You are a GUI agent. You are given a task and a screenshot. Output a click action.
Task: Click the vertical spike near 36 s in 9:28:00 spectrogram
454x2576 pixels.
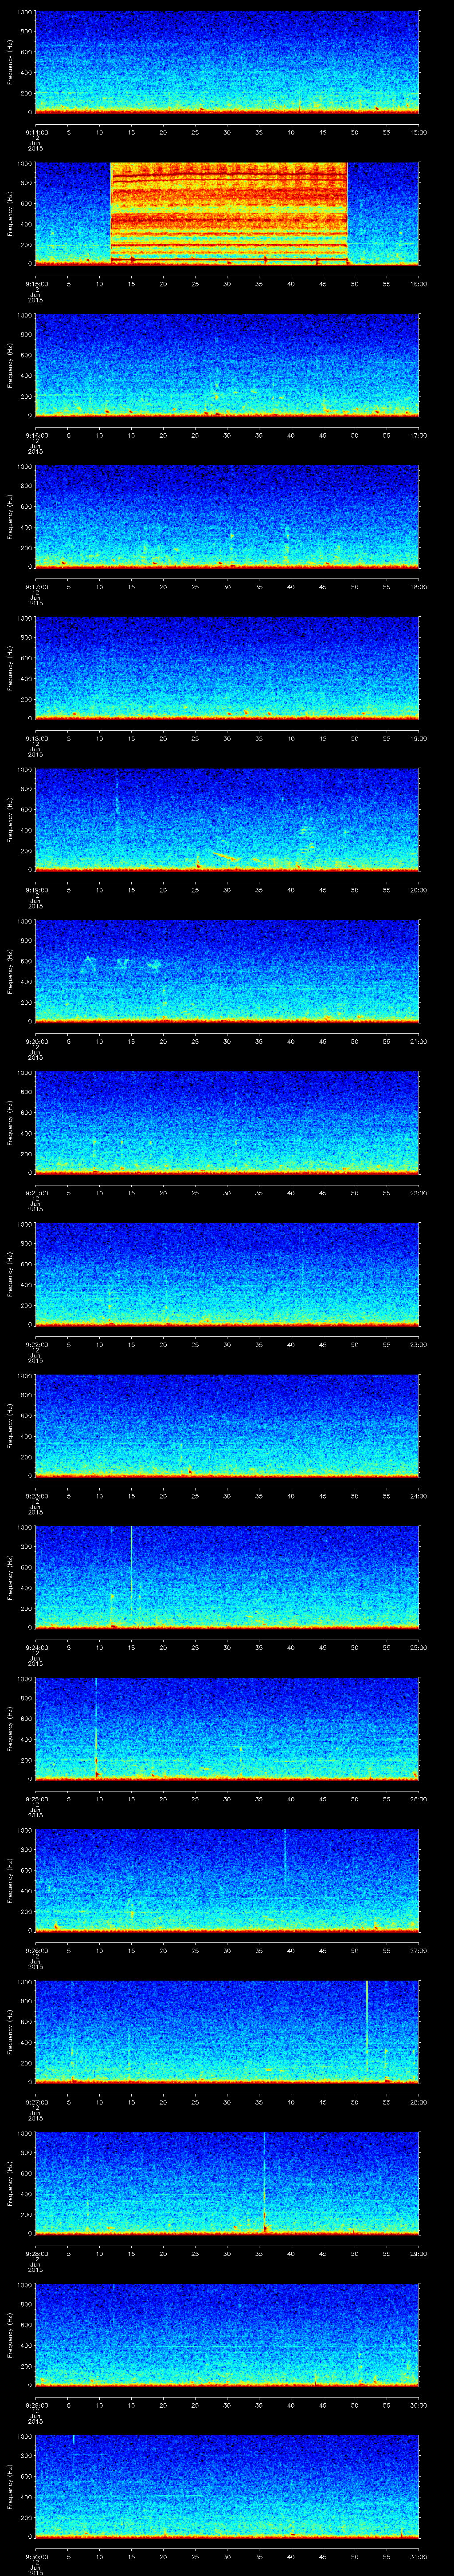point(264,2182)
